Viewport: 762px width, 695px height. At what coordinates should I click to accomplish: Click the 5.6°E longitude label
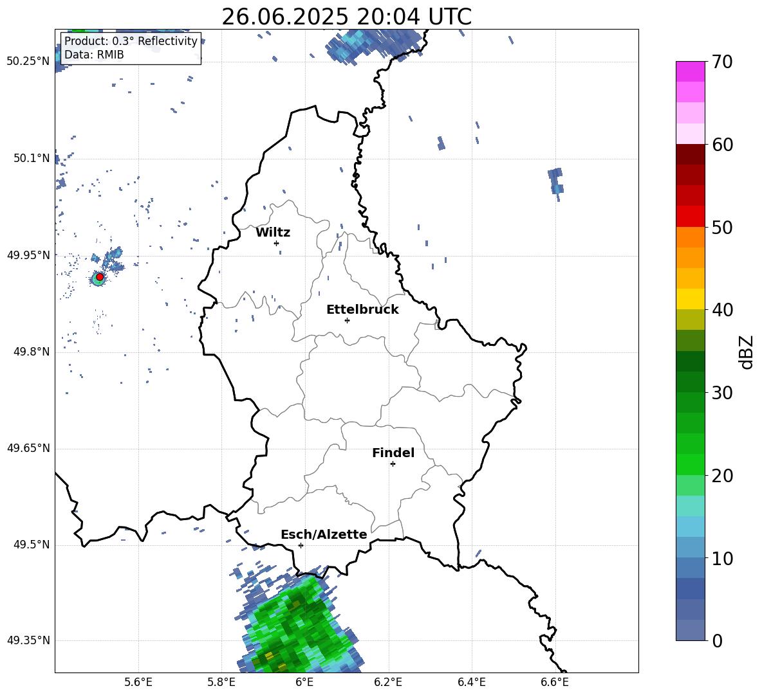click(x=138, y=682)
